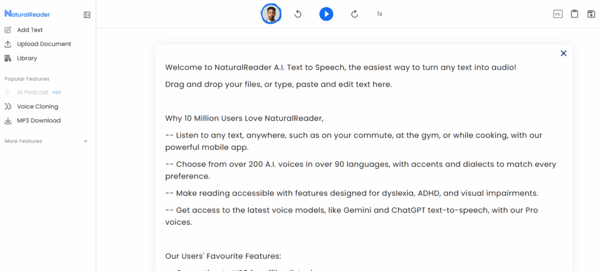Click the NaturalReader logo
This screenshot has width=600, height=271.
pos(27,14)
